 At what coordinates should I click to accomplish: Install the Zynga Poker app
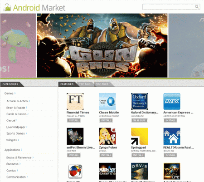(x=106, y=155)
